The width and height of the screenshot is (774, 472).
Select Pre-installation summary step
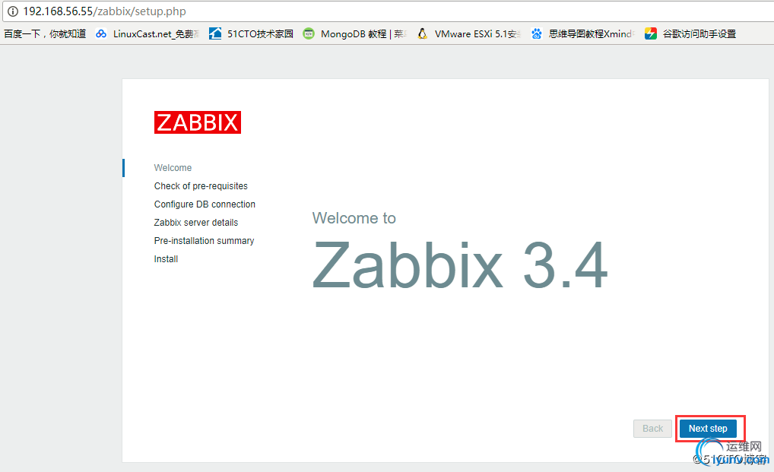(204, 241)
